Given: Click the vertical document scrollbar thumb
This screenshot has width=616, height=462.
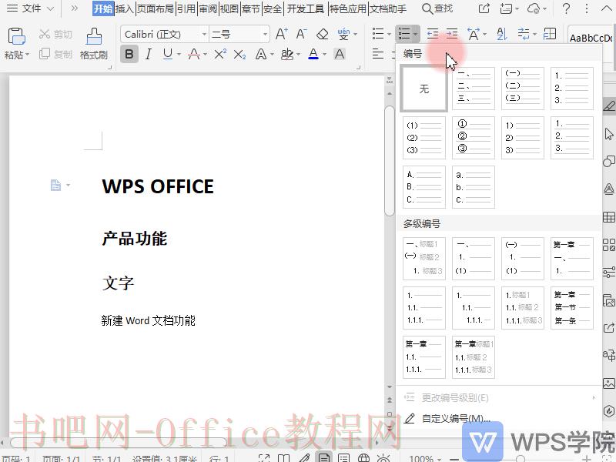Looking at the screenshot, I should (390, 161).
